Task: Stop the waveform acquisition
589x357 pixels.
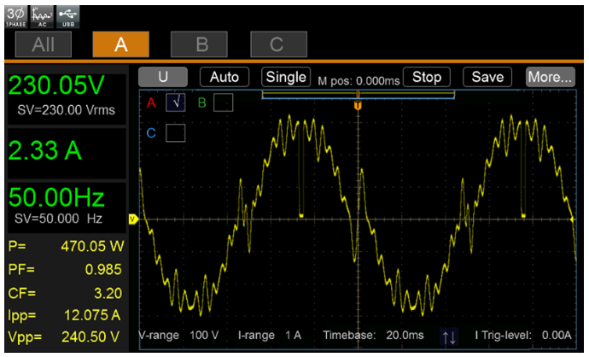Action: coord(427,77)
